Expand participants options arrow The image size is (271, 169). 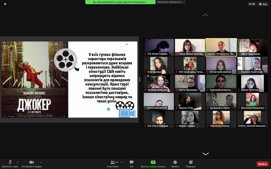point(122,162)
